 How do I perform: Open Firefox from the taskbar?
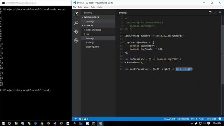(x=48, y=123)
